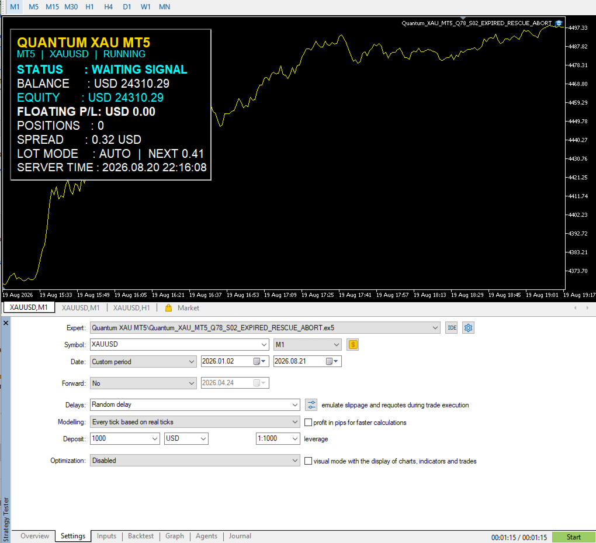The image size is (596, 543).
Task: Open delay settings sliders icon
Action: (x=311, y=405)
